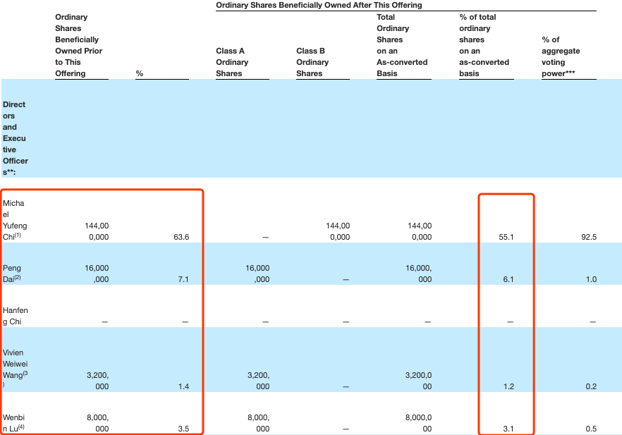622x435 pixels.
Task: Click the name Hanfeng Chi
Action: tap(15, 316)
